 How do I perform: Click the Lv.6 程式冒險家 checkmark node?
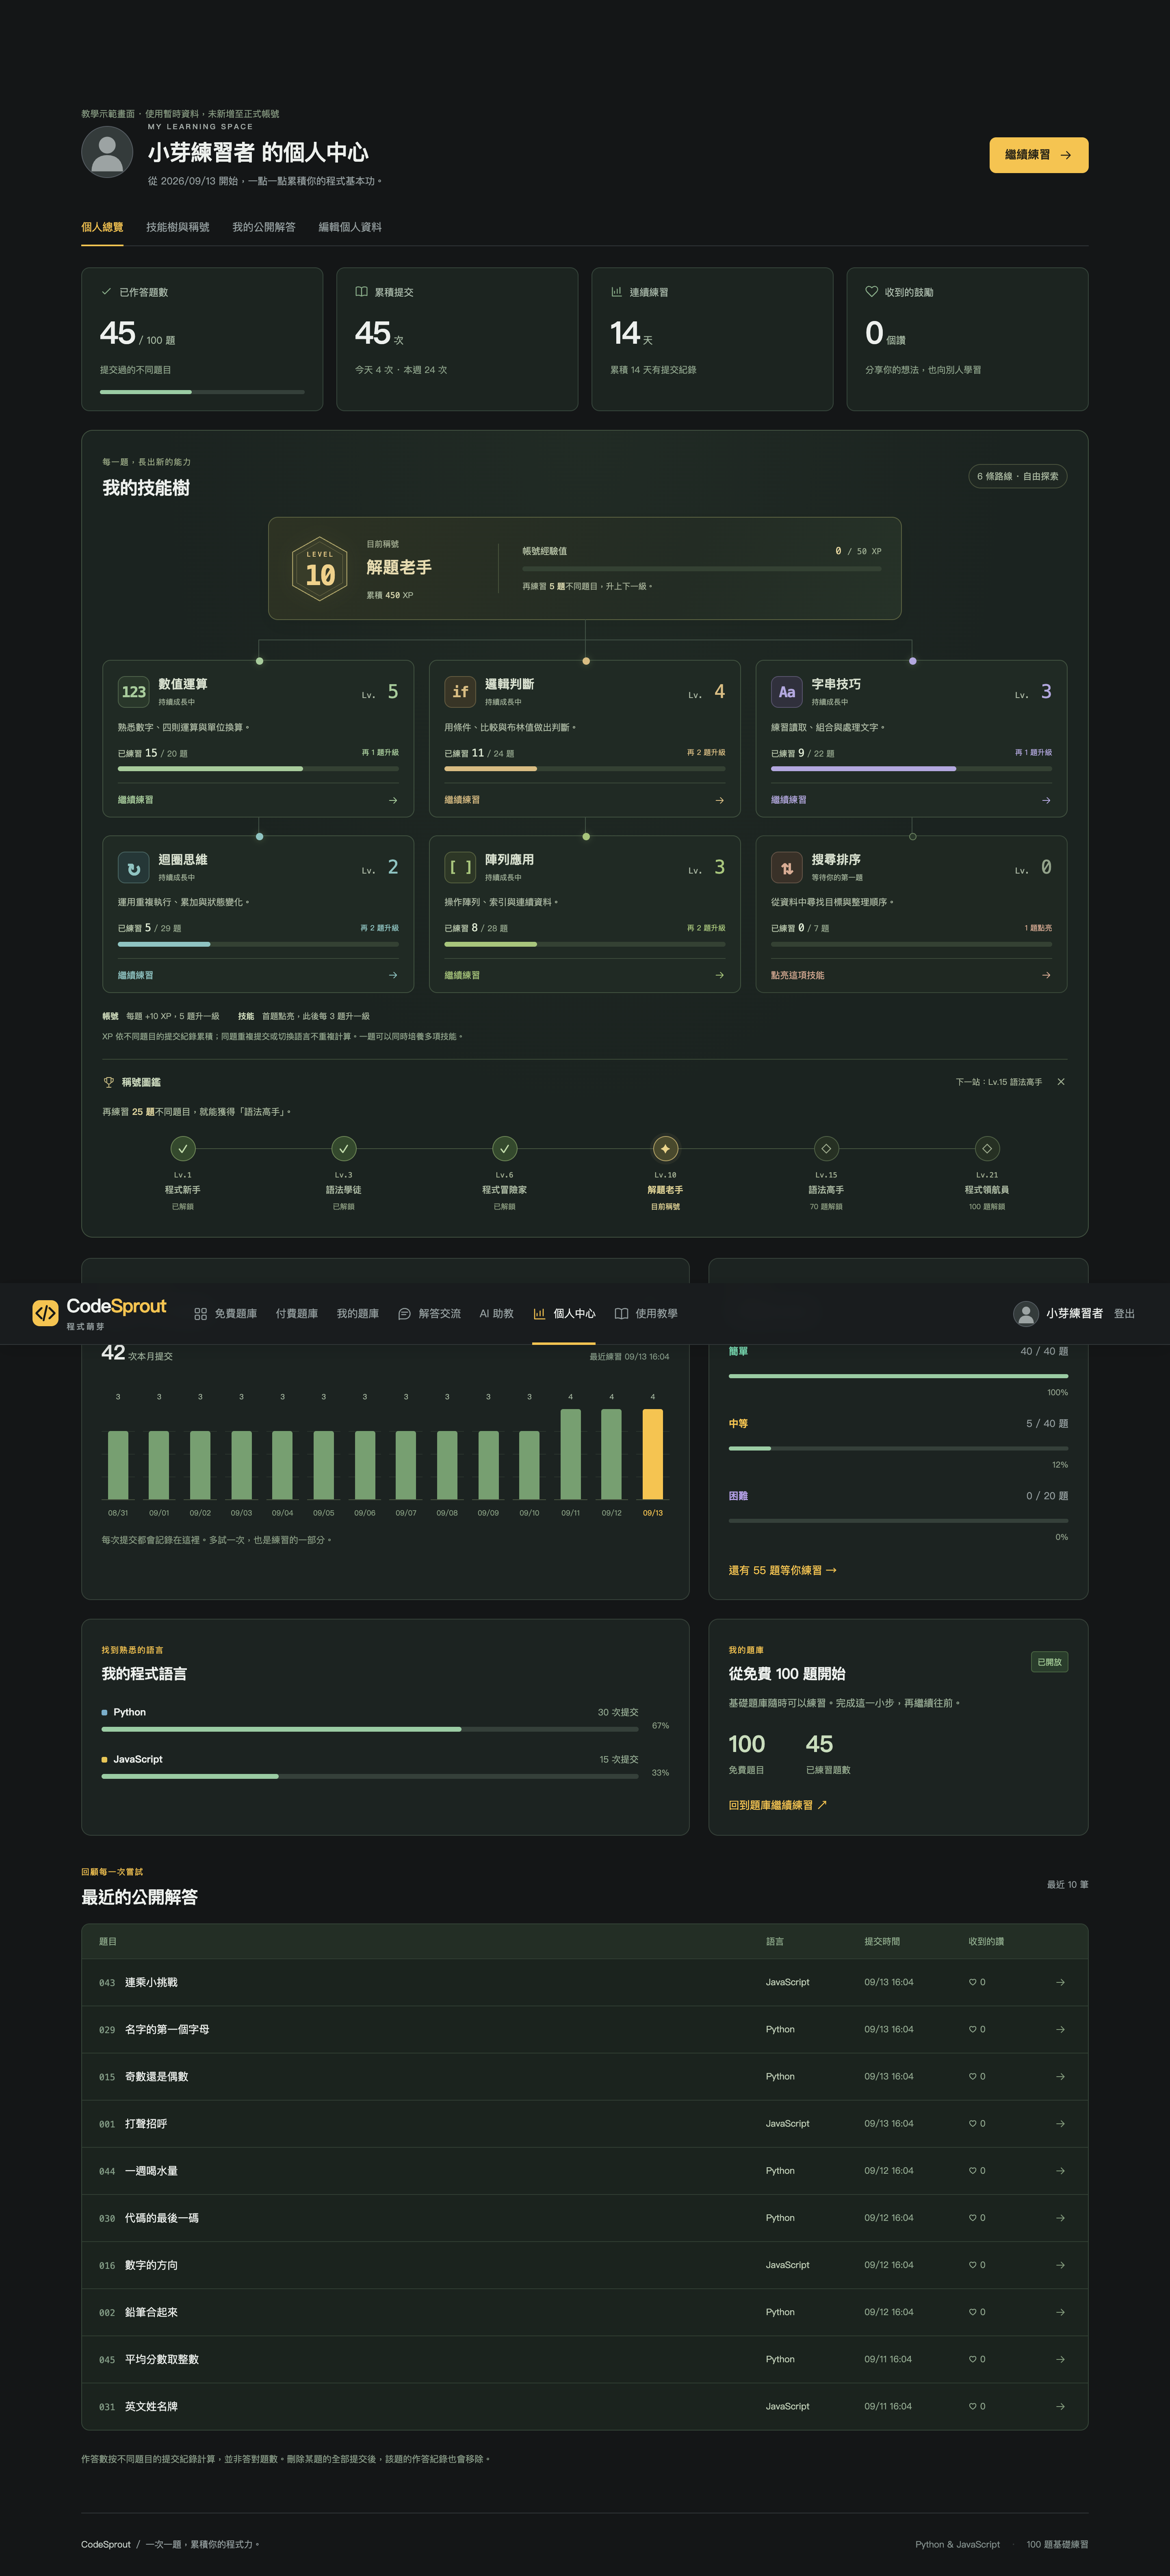(505, 1149)
